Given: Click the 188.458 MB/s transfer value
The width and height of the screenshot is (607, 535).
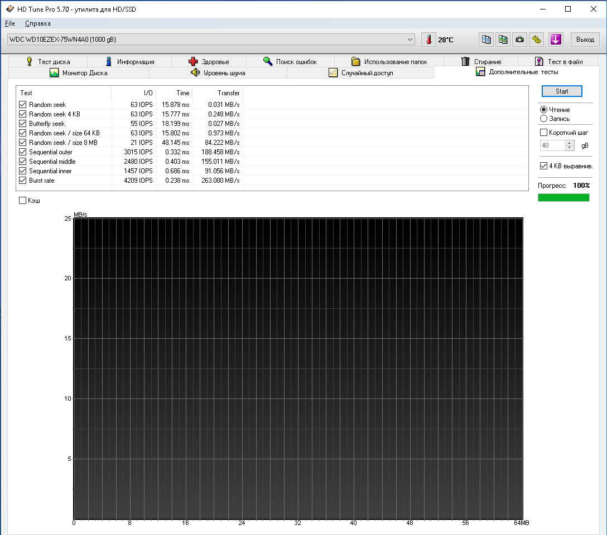Looking at the screenshot, I should 220,152.
